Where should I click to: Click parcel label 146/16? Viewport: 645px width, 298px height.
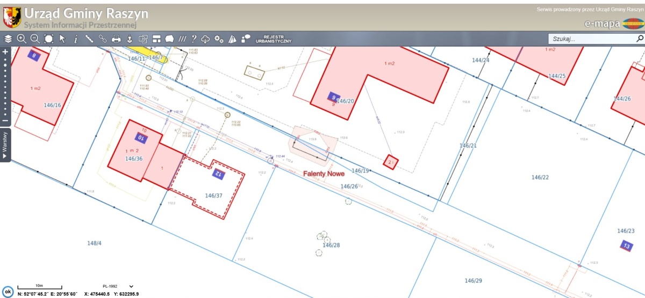point(53,105)
